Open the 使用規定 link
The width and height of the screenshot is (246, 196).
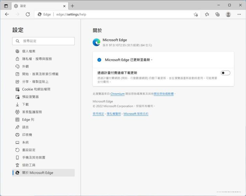tap(98, 114)
